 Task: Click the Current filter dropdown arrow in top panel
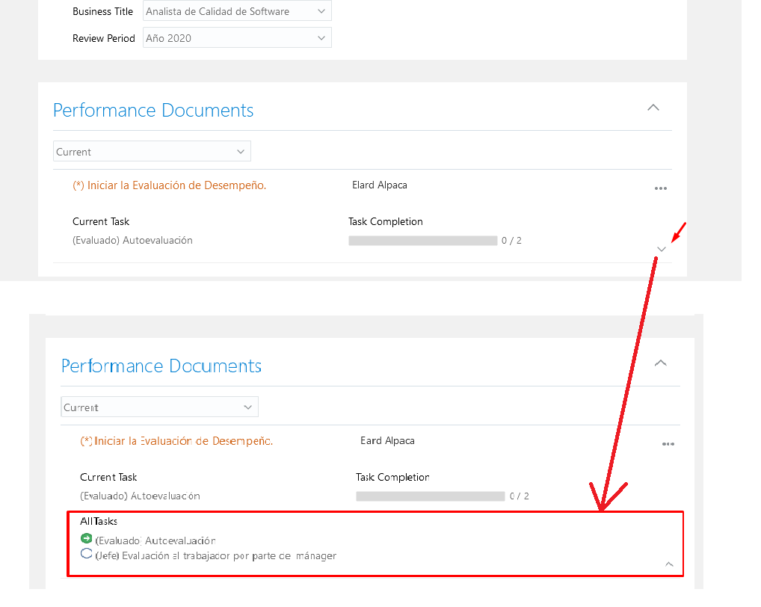241,150
